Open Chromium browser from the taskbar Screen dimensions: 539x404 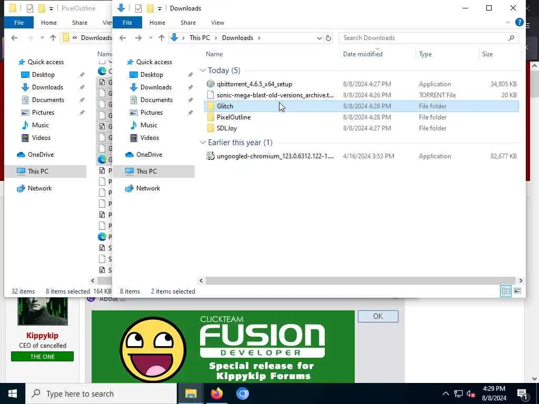coord(242,393)
